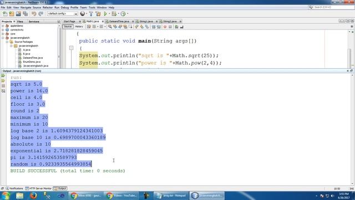Open the Notepad window from the taskbar
355x200 pixels.
click(x=171, y=196)
